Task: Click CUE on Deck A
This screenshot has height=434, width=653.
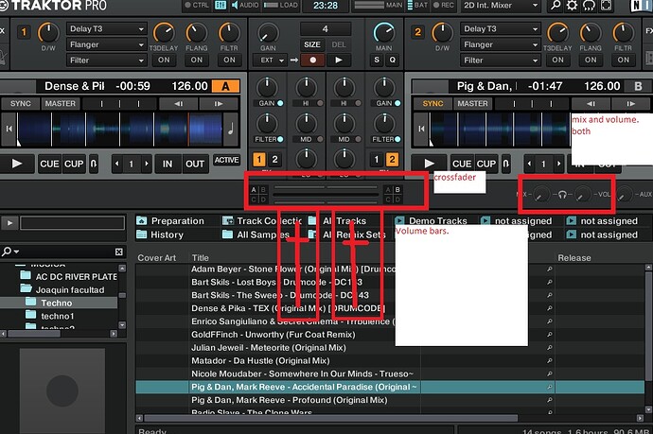Action: coord(49,164)
